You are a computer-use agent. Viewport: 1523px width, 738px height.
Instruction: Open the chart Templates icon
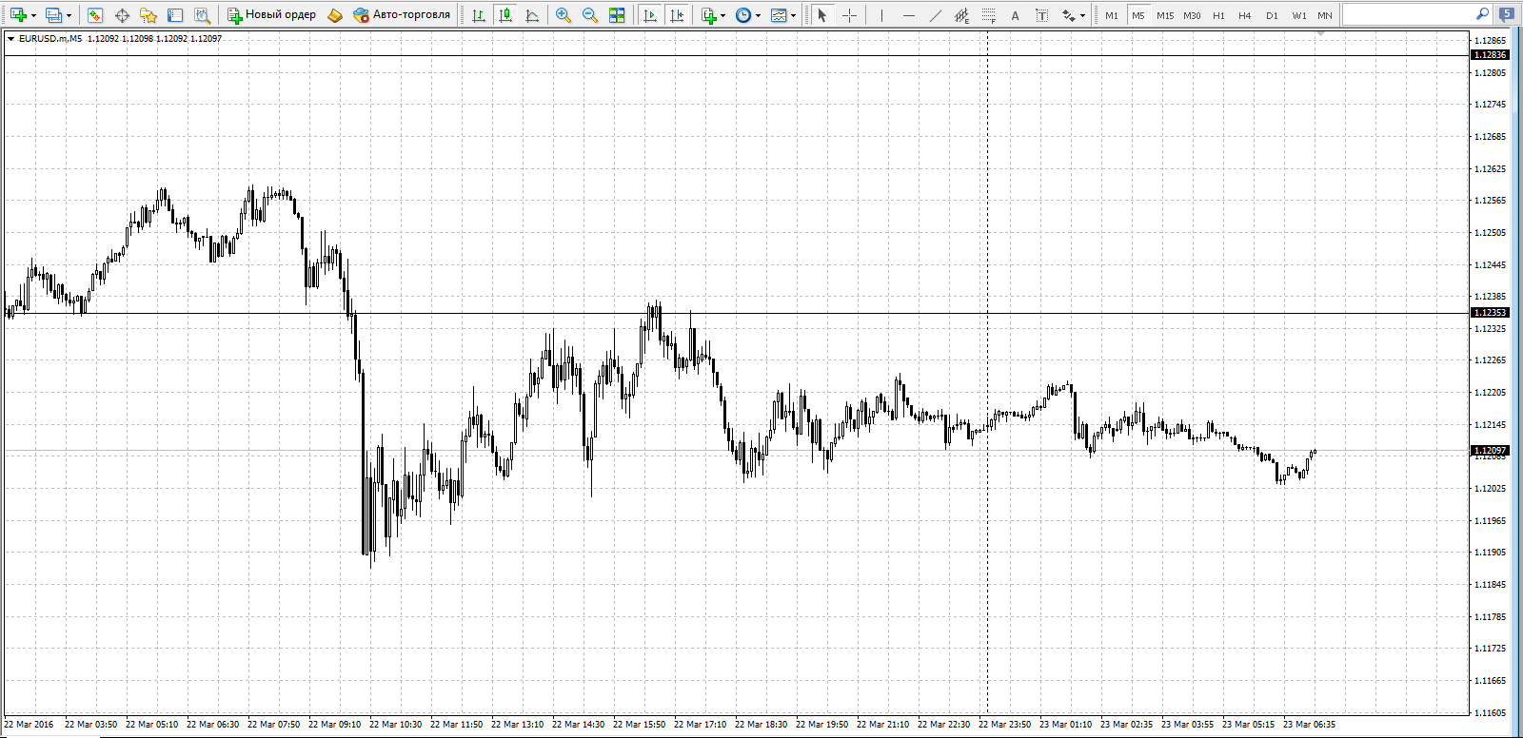pos(780,15)
